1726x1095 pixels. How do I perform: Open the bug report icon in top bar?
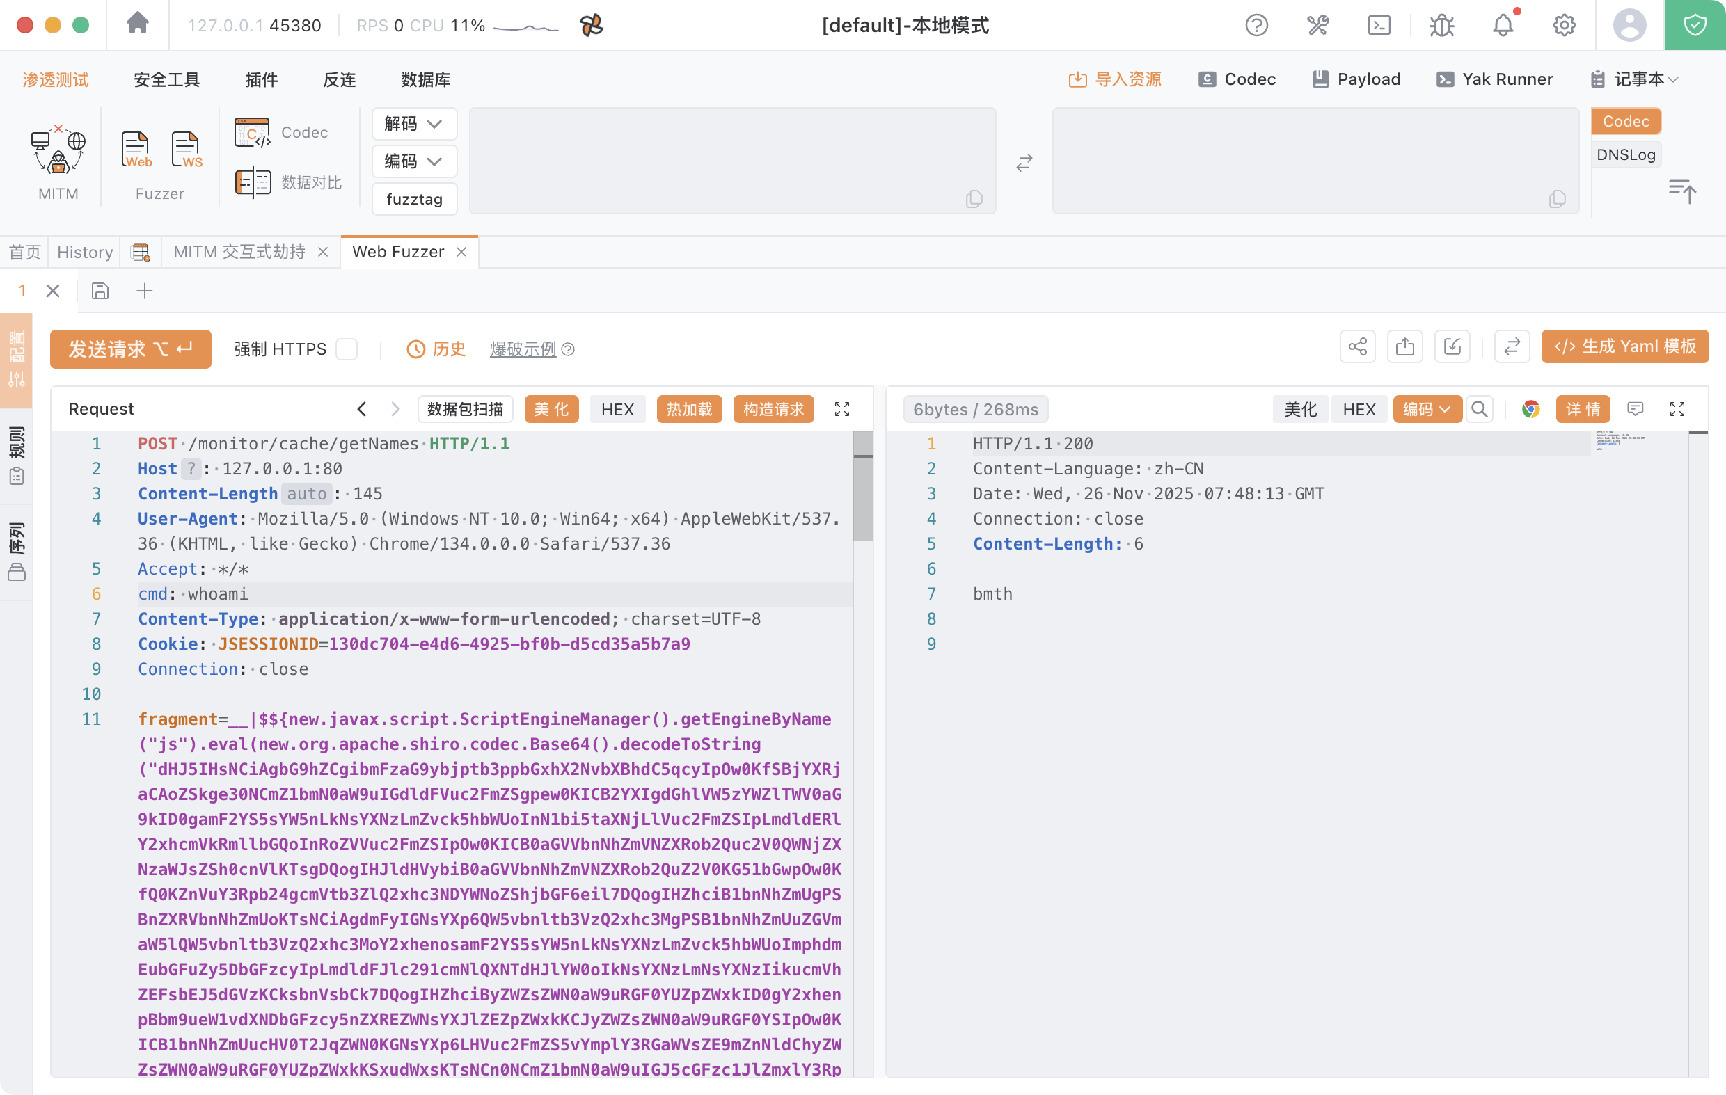[1441, 26]
